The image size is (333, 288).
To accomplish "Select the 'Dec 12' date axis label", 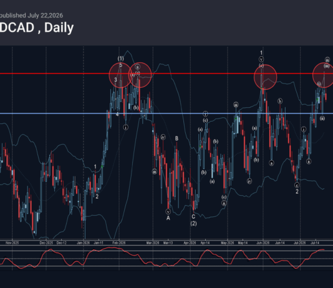I will click(x=62, y=242).
